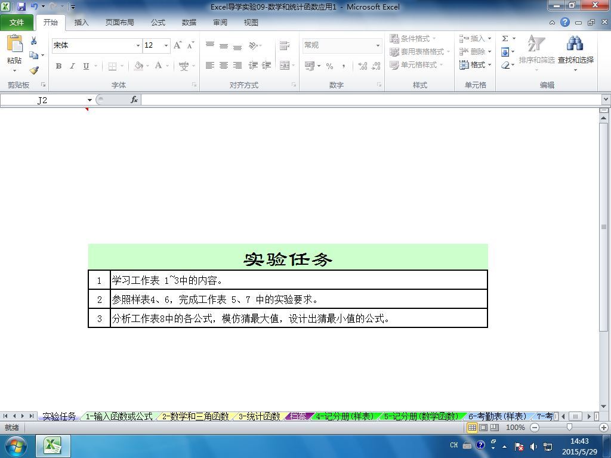Align text to the right
This screenshot has height=458, width=611.
[x=237, y=66]
